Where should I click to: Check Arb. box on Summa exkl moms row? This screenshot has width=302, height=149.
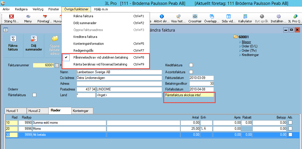(290, 123)
